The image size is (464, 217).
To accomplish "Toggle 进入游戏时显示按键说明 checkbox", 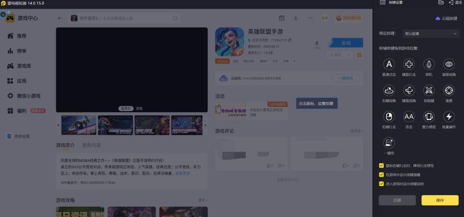I will pos(381,184).
